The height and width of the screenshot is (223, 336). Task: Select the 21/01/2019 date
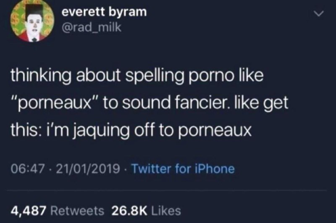coord(88,169)
